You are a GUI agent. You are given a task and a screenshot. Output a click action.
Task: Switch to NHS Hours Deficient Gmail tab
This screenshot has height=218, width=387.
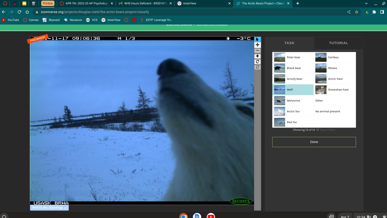(145, 4)
